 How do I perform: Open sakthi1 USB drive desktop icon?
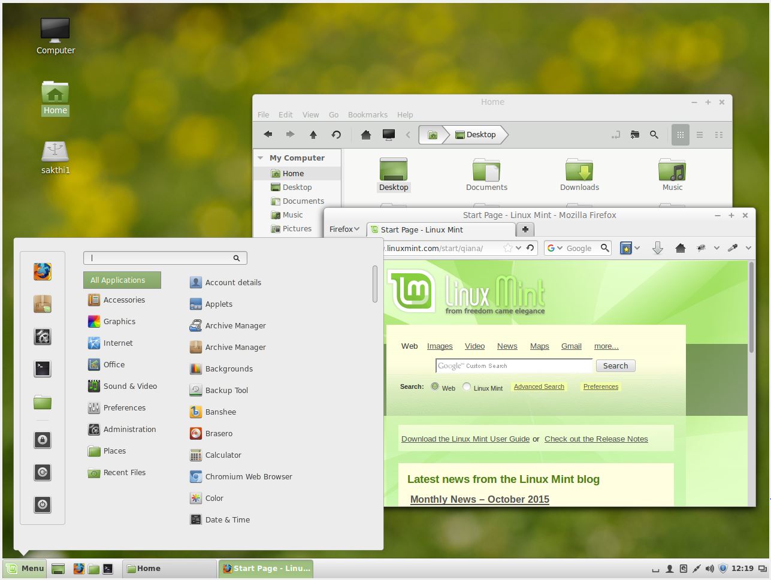tap(55, 158)
